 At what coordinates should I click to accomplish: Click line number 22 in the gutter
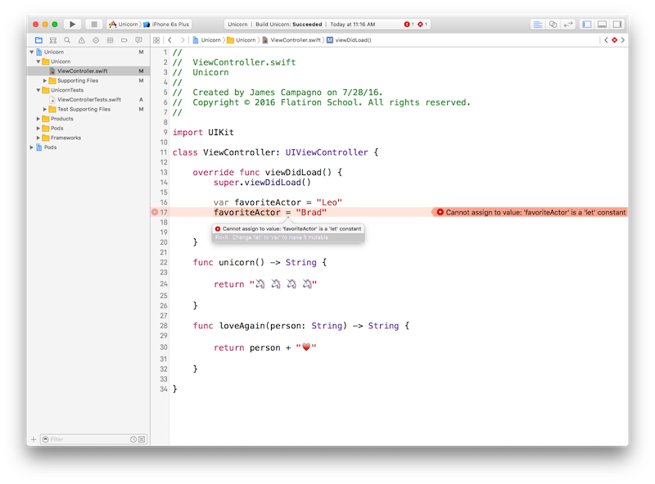[163, 263]
